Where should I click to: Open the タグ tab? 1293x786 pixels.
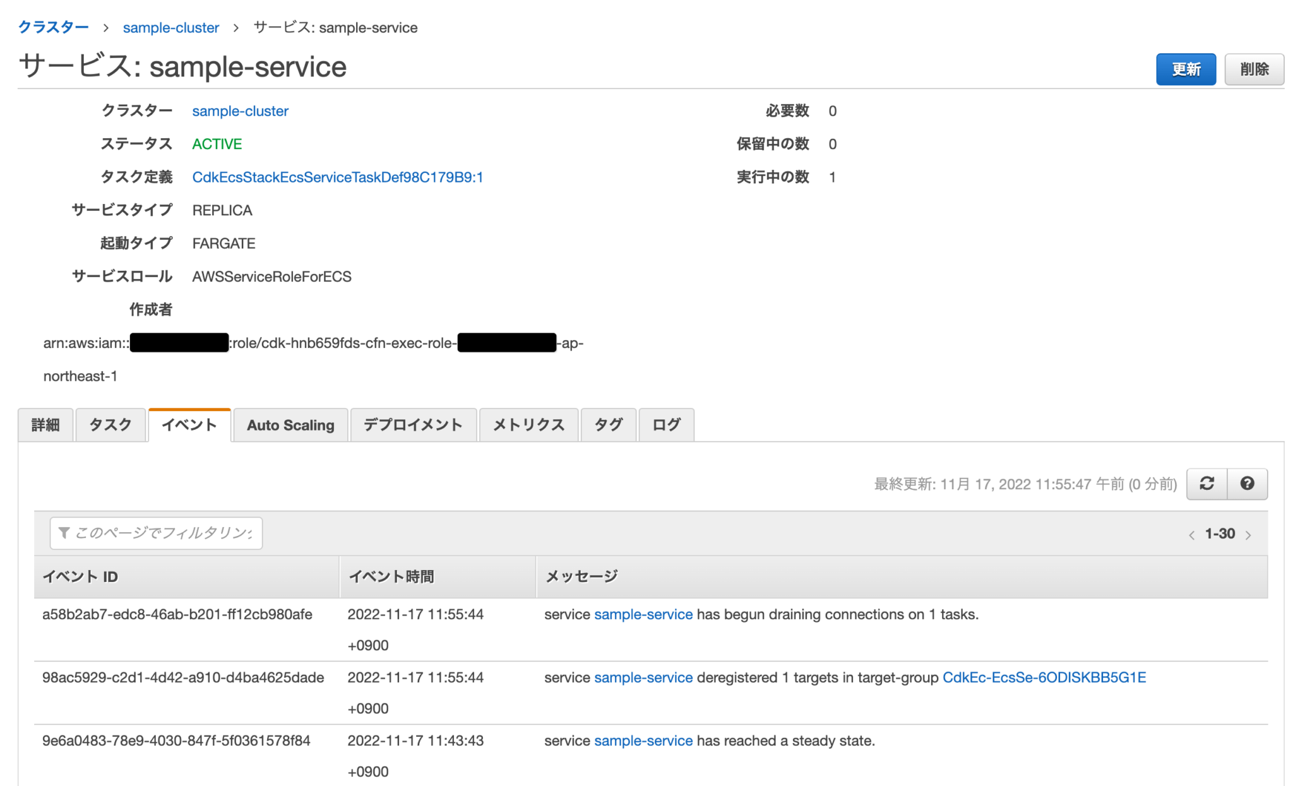point(608,424)
